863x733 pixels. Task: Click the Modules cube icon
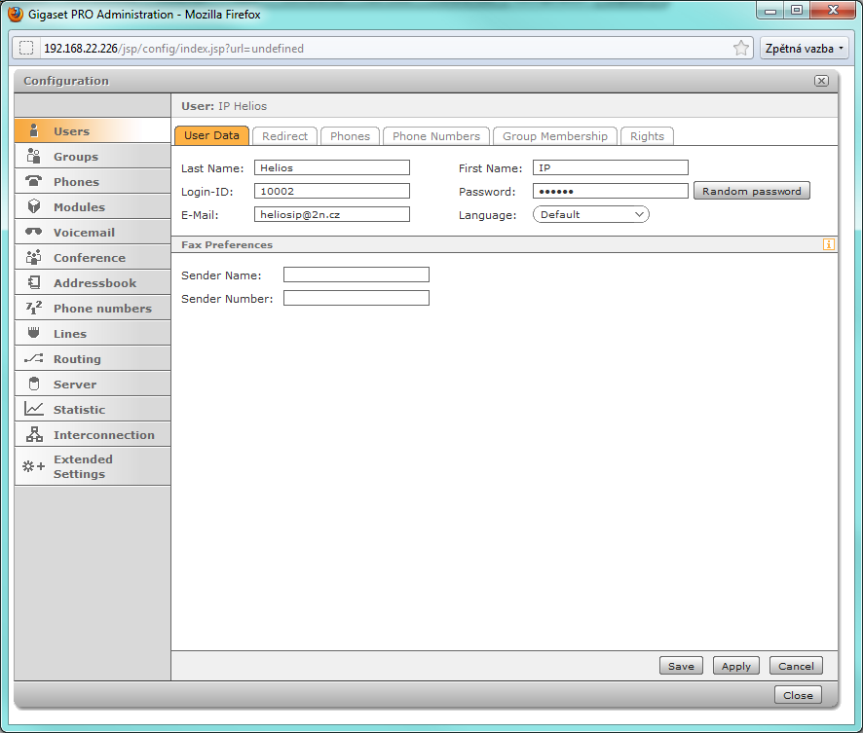pos(34,206)
